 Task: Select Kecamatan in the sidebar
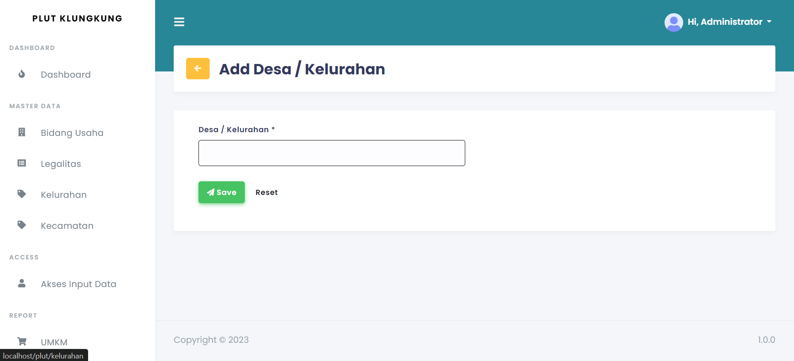click(67, 226)
